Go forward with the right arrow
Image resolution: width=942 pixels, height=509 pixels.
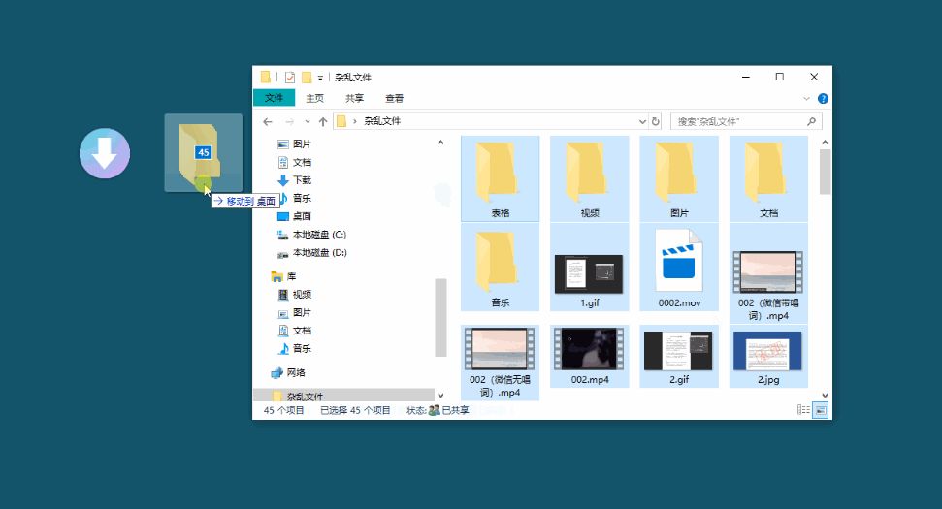point(289,122)
